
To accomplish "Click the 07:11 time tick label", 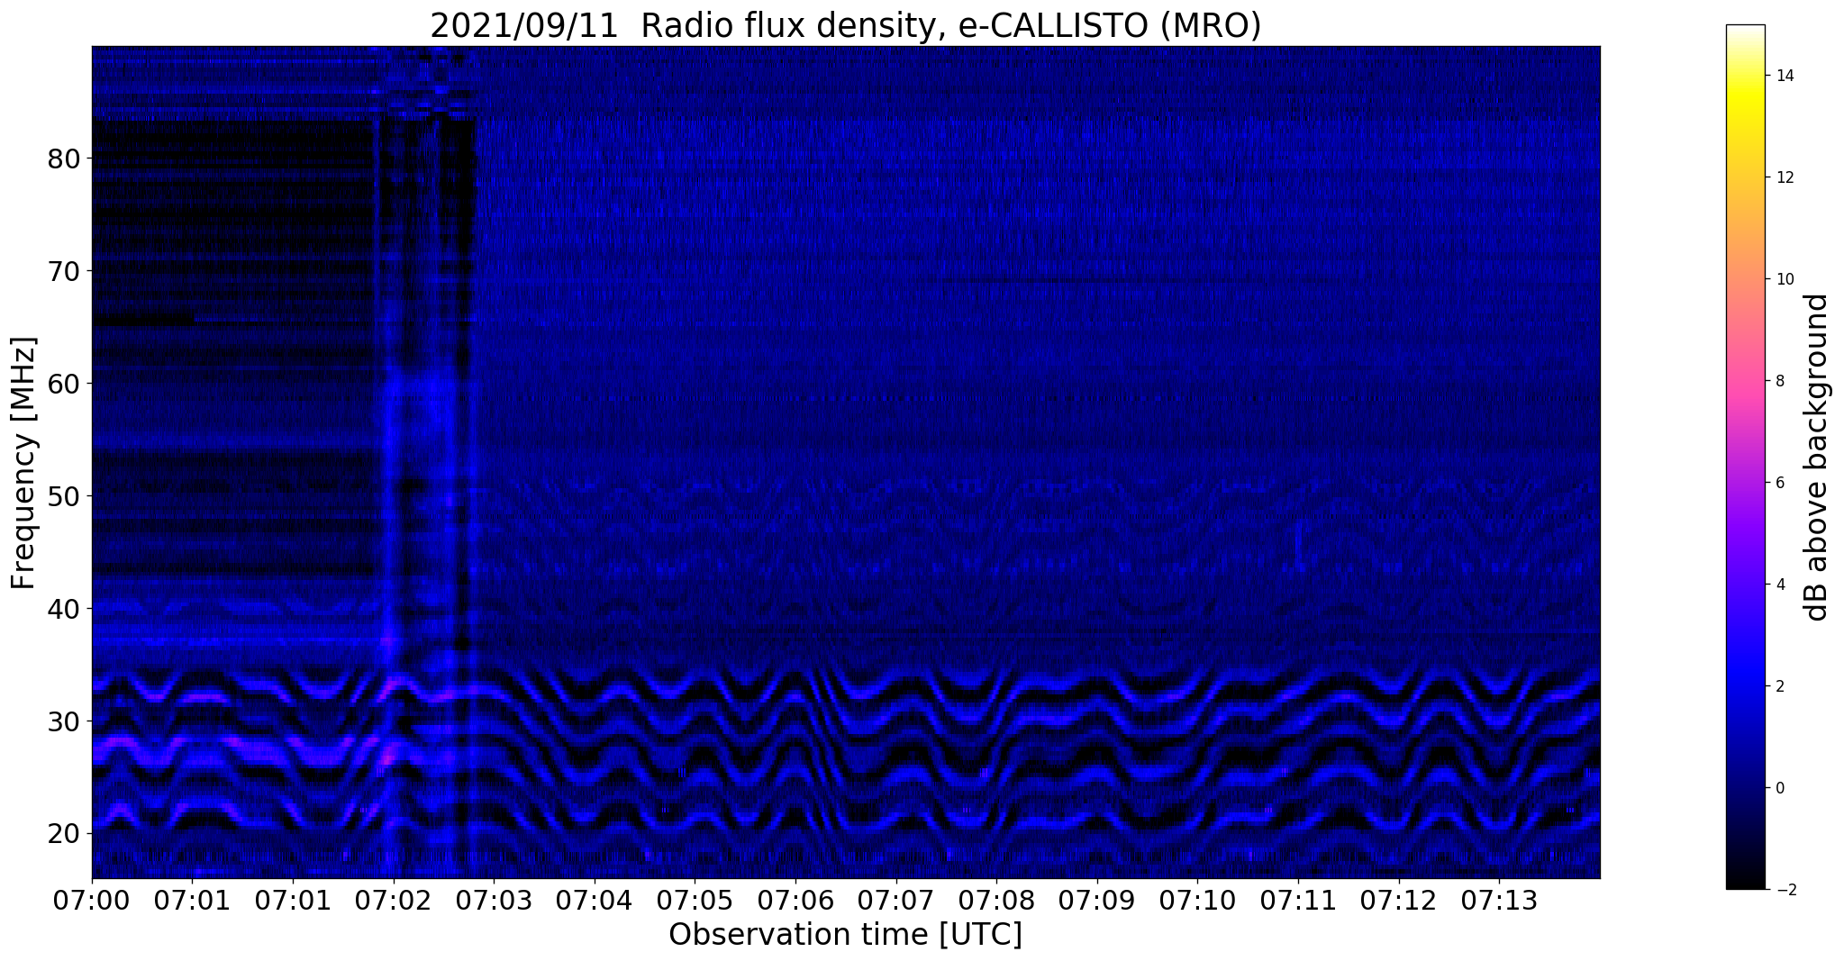I will tap(1298, 901).
